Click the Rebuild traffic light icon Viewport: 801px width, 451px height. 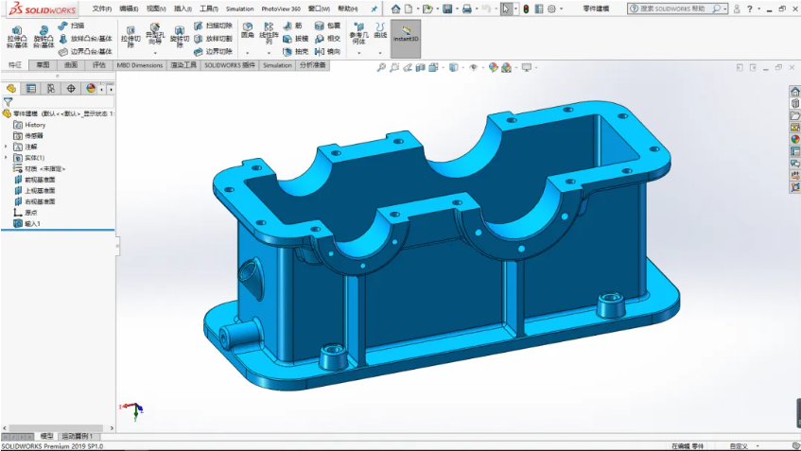526,9
